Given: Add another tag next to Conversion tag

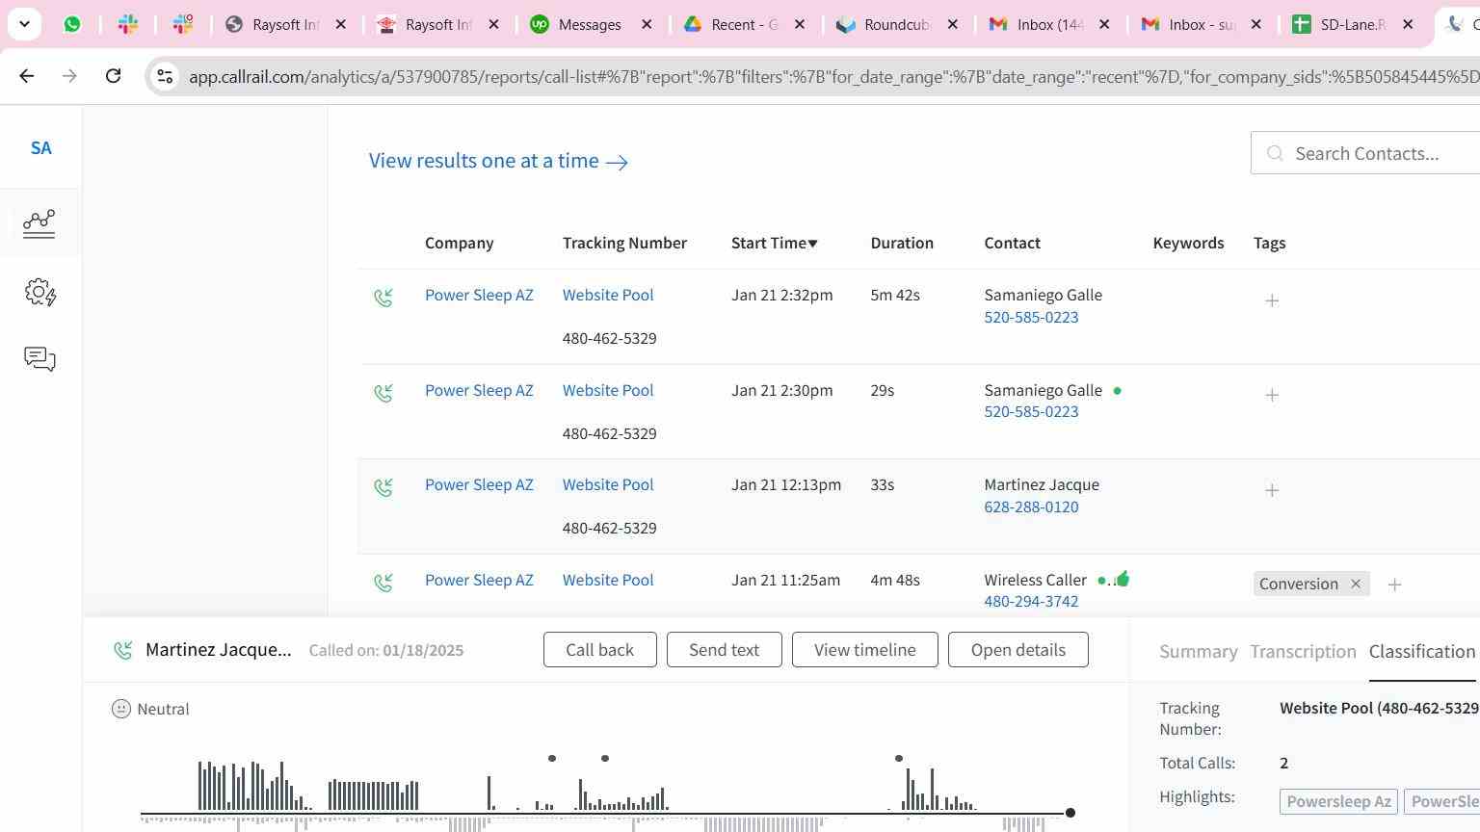Looking at the screenshot, I should click(x=1394, y=585).
